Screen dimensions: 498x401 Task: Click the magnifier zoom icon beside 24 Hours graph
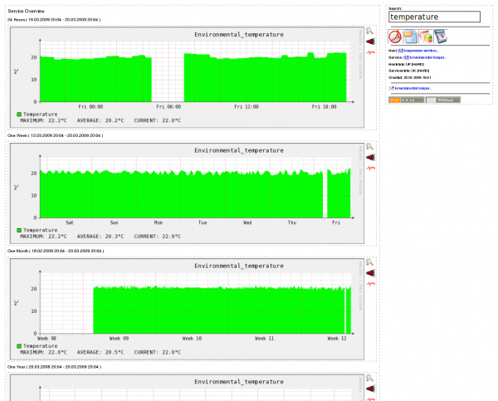point(369,31)
